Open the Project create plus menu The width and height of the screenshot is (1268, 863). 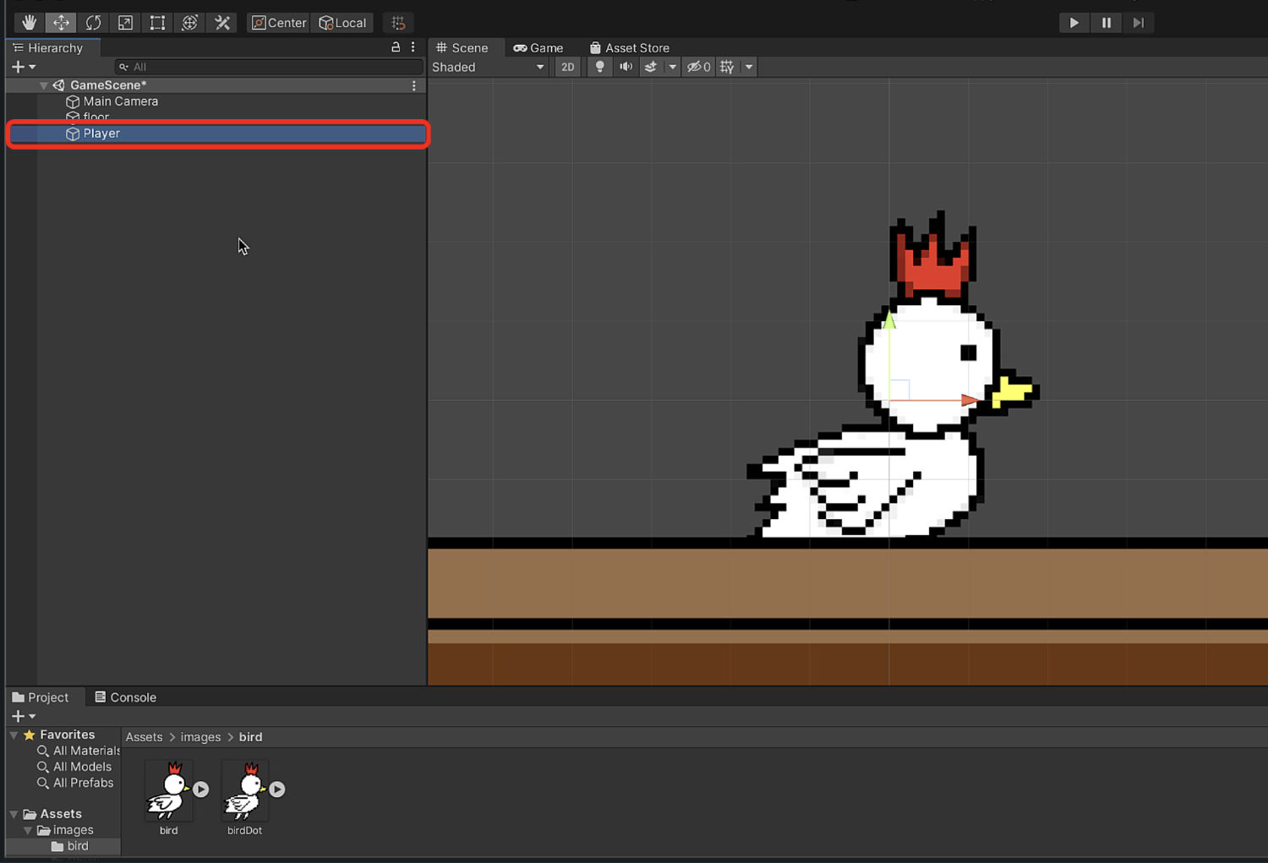(x=23, y=716)
